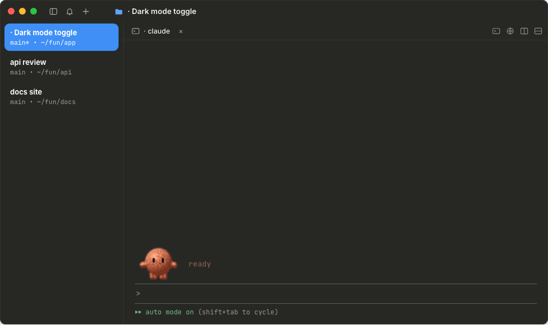Image resolution: width=548 pixels, height=325 pixels.
Task: Open the docs site workspace
Action: [62, 96]
